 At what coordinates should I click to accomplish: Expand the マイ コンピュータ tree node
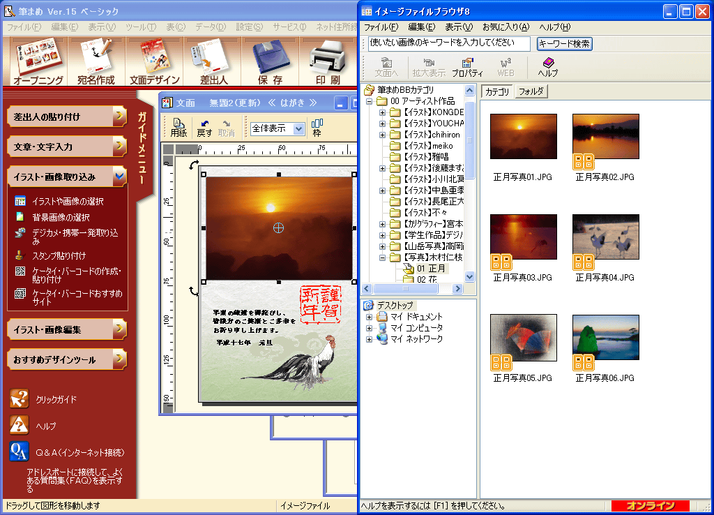370,328
